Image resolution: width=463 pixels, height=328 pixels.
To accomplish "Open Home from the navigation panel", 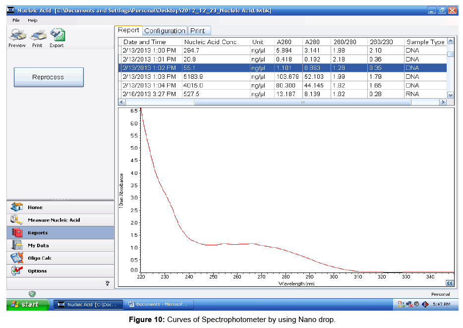I will pyautogui.click(x=35, y=208).
